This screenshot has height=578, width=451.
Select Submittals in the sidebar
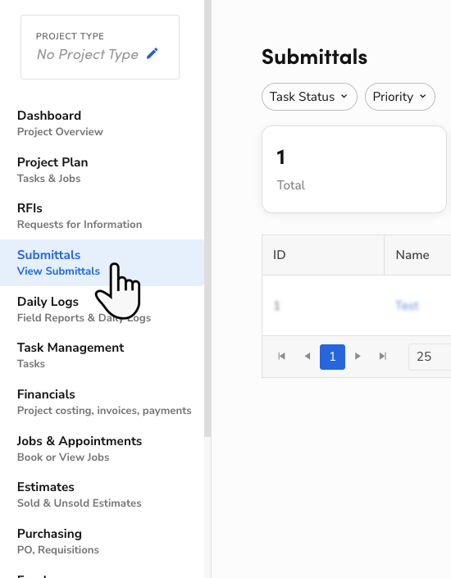(x=102, y=262)
